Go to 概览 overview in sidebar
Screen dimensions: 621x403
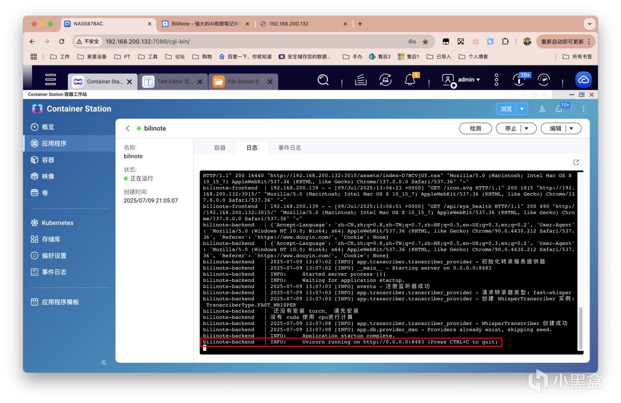(69, 127)
